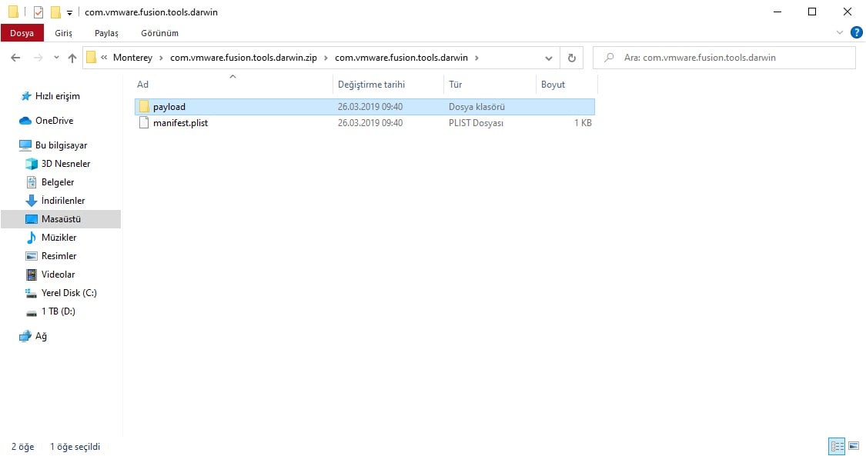Navigate up one folder level
This screenshot has width=866, height=456.
tap(72, 58)
